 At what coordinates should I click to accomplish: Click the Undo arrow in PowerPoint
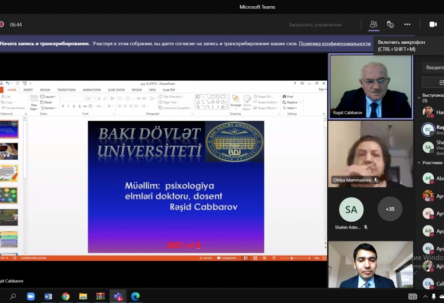[8, 83]
